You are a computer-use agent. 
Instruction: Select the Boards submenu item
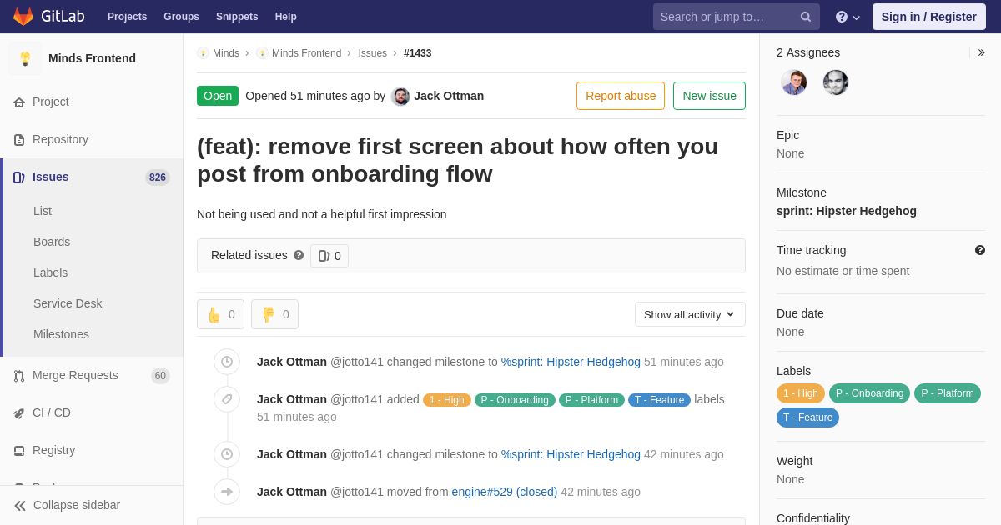pos(52,242)
